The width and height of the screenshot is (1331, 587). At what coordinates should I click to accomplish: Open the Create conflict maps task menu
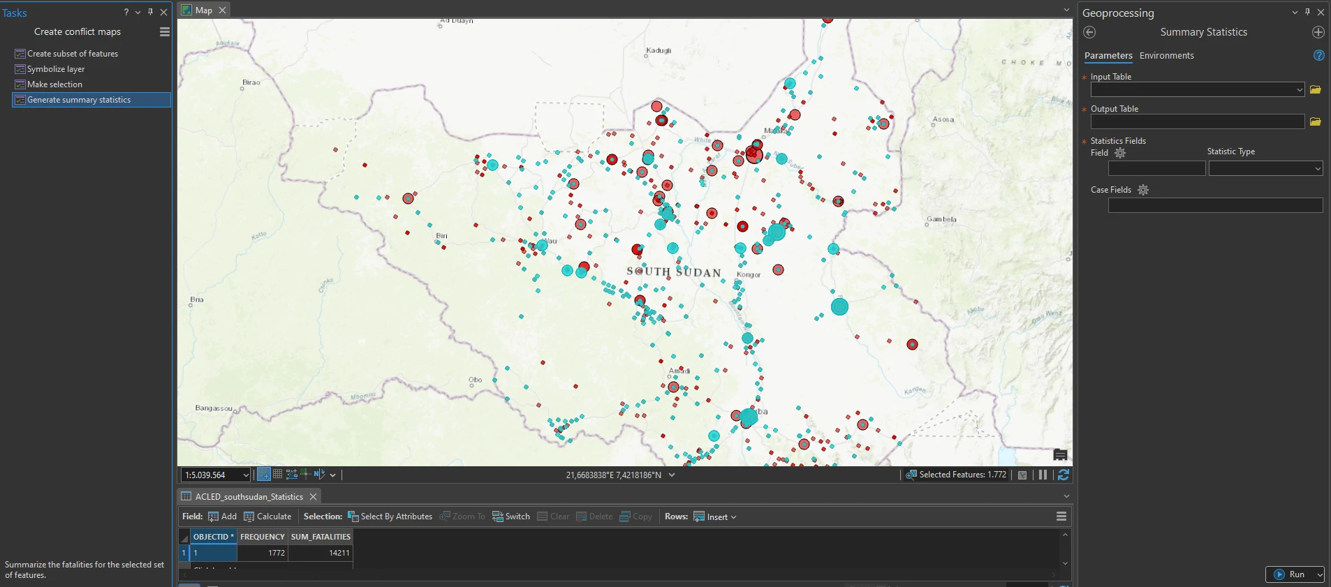165,32
